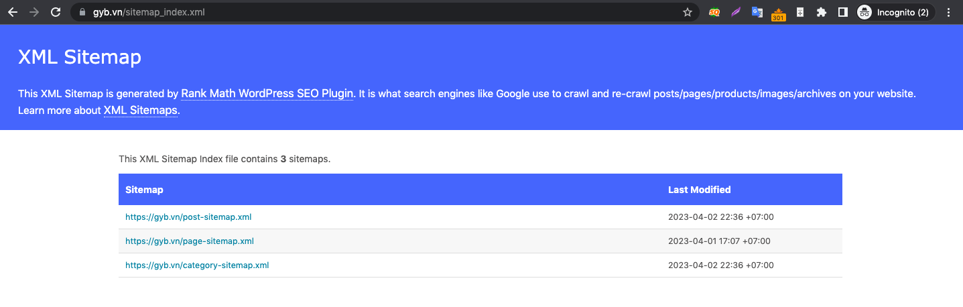Open the Google Translate extension
The width and height of the screenshot is (963, 307).
(757, 12)
